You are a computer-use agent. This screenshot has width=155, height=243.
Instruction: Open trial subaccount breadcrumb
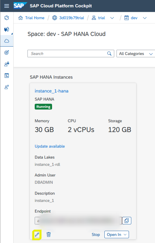102,18
